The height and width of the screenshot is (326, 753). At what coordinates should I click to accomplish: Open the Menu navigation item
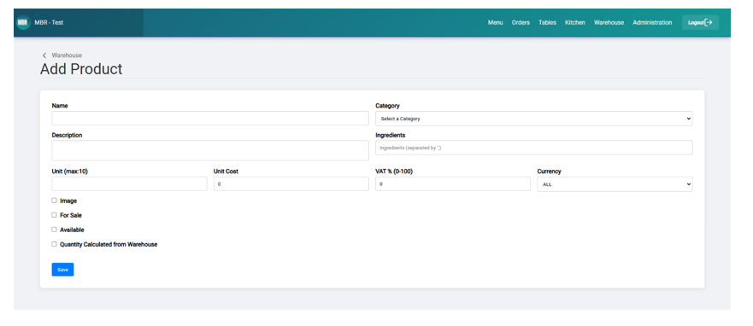tap(495, 22)
